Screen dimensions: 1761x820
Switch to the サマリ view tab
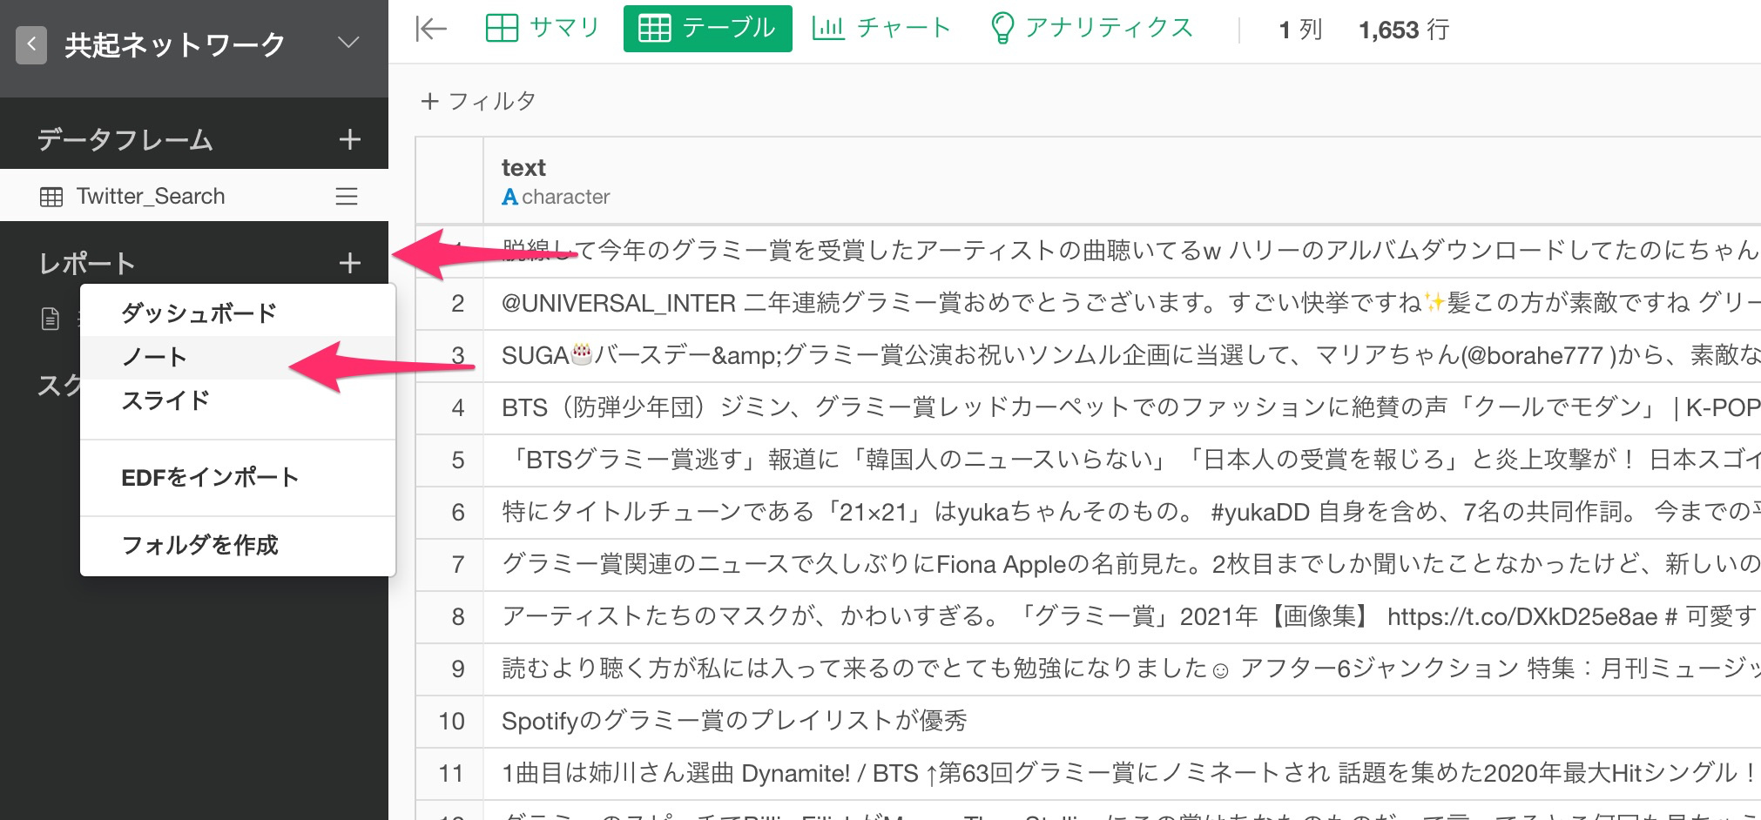tap(542, 29)
